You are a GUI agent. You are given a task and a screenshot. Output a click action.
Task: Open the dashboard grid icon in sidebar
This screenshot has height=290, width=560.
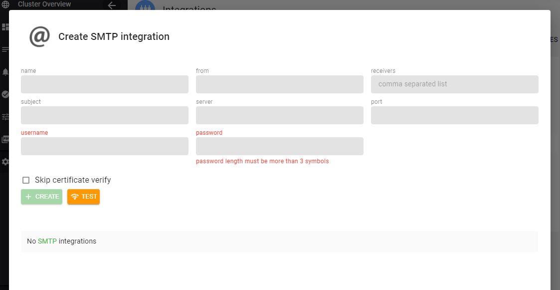(5, 27)
